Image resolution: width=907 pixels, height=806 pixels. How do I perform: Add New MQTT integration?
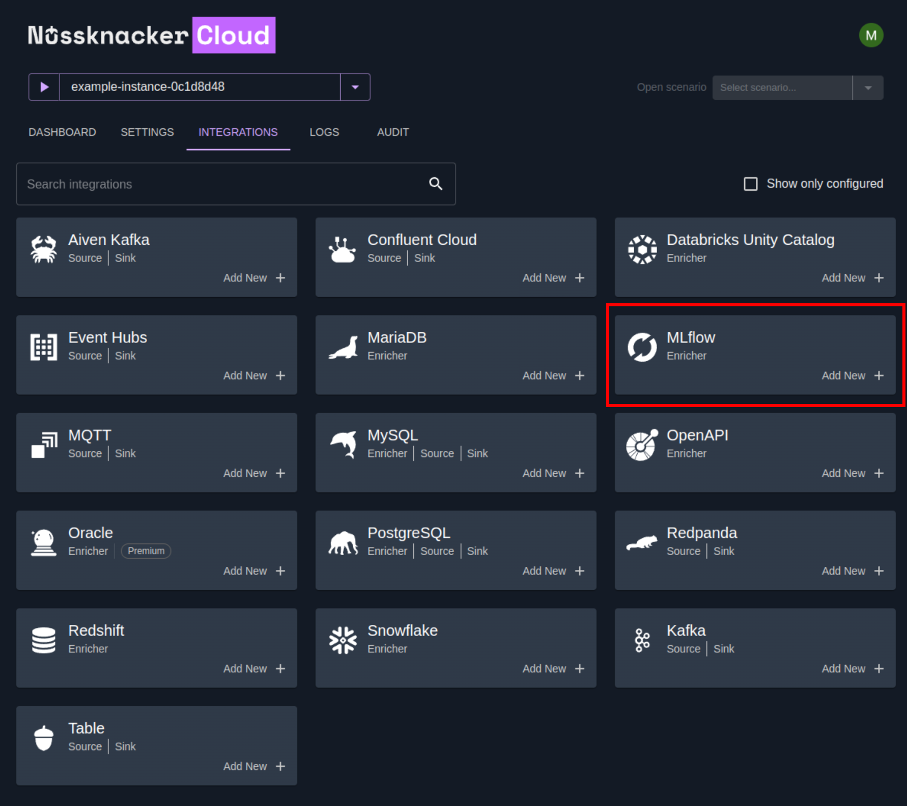tap(254, 473)
